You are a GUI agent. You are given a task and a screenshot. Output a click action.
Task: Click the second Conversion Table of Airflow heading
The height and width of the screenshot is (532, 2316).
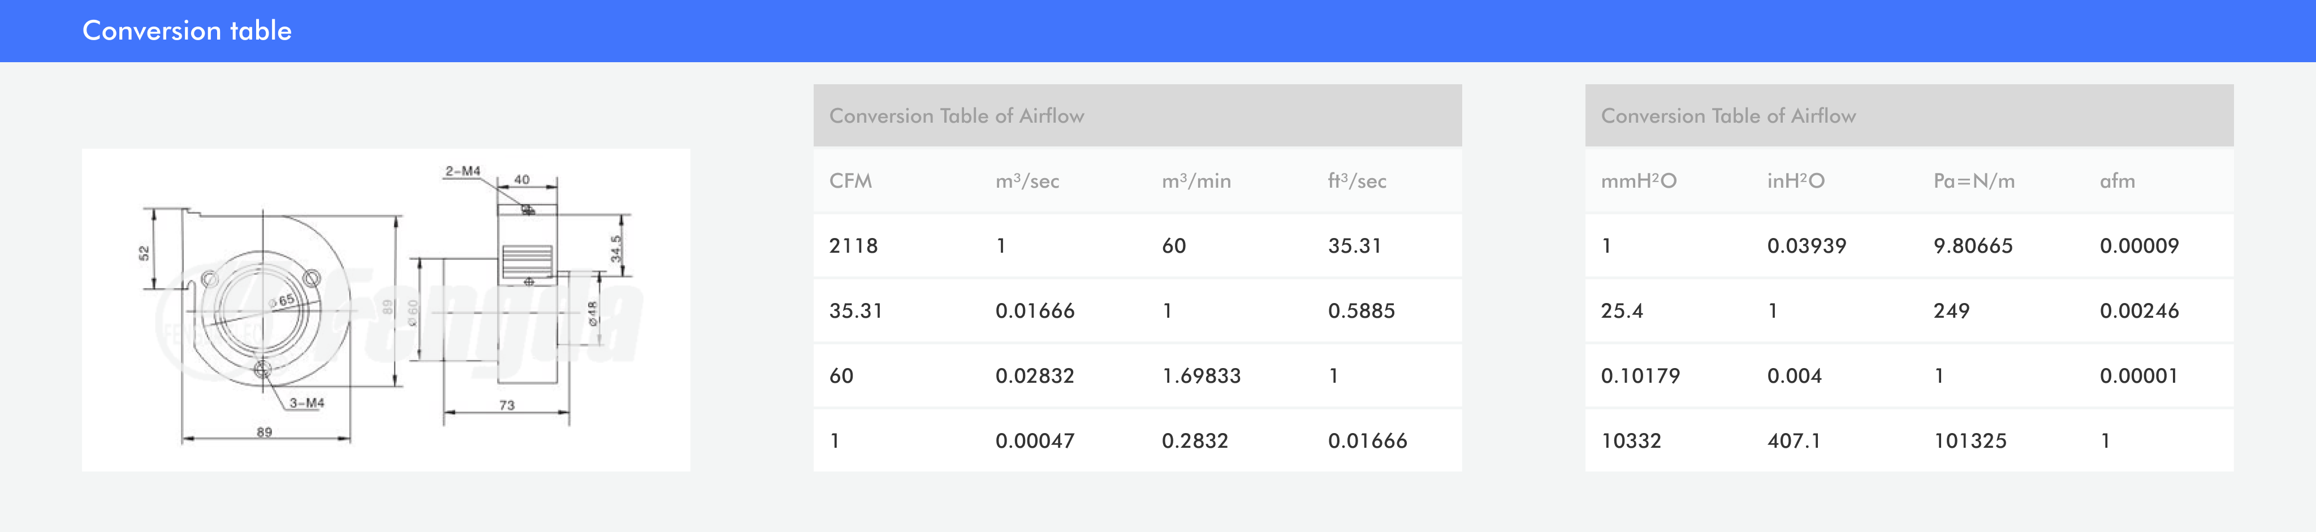click(x=1728, y=116)
